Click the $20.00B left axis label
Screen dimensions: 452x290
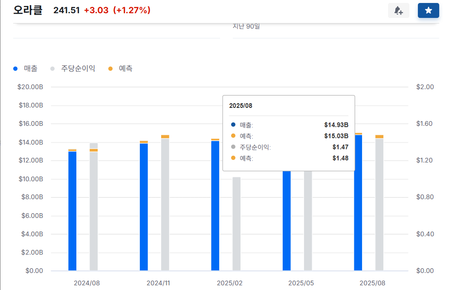30,87
